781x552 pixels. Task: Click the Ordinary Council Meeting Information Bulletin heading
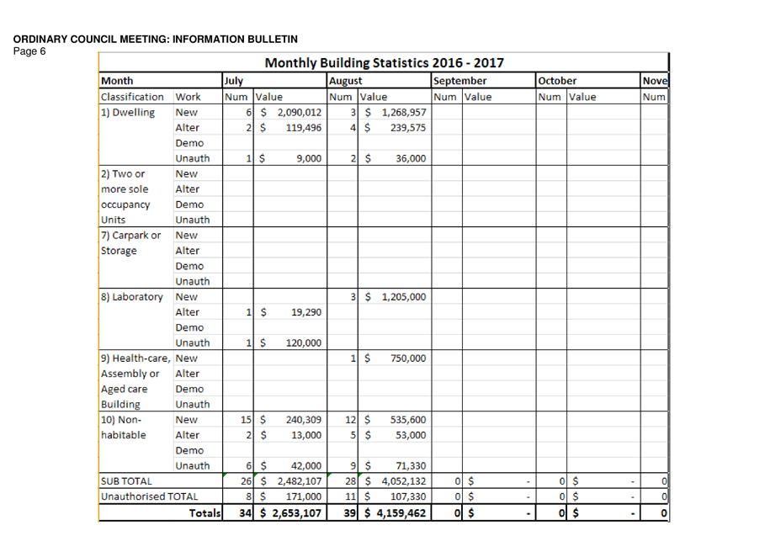pos(155,40)
